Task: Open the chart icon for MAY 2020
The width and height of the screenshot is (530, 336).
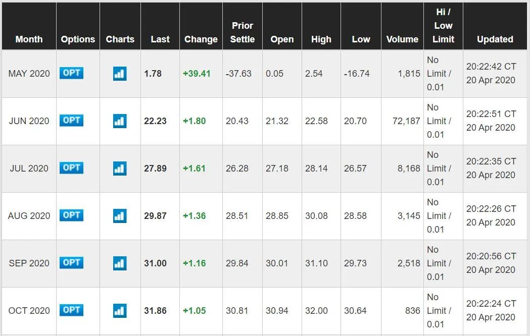Action: pyautogui.click(x=120, y=74)
